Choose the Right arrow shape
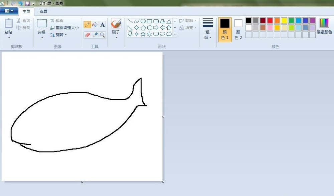 [156, 28]
